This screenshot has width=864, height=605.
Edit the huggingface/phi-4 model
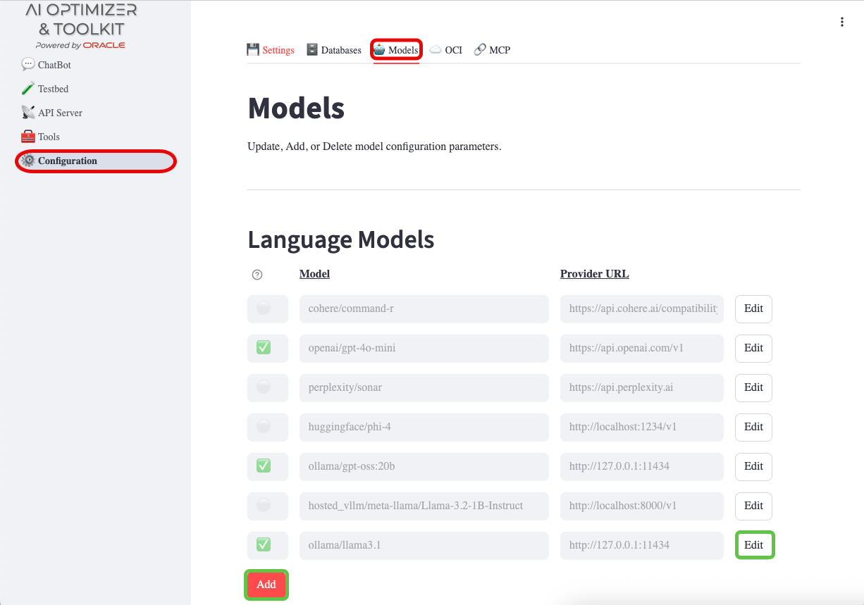point(753,427)
